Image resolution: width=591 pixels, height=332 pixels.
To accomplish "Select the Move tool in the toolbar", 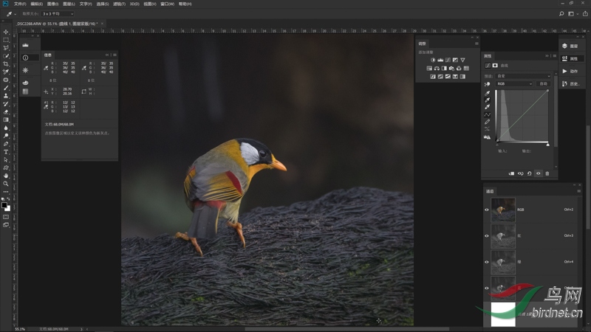I will point(6,32).
